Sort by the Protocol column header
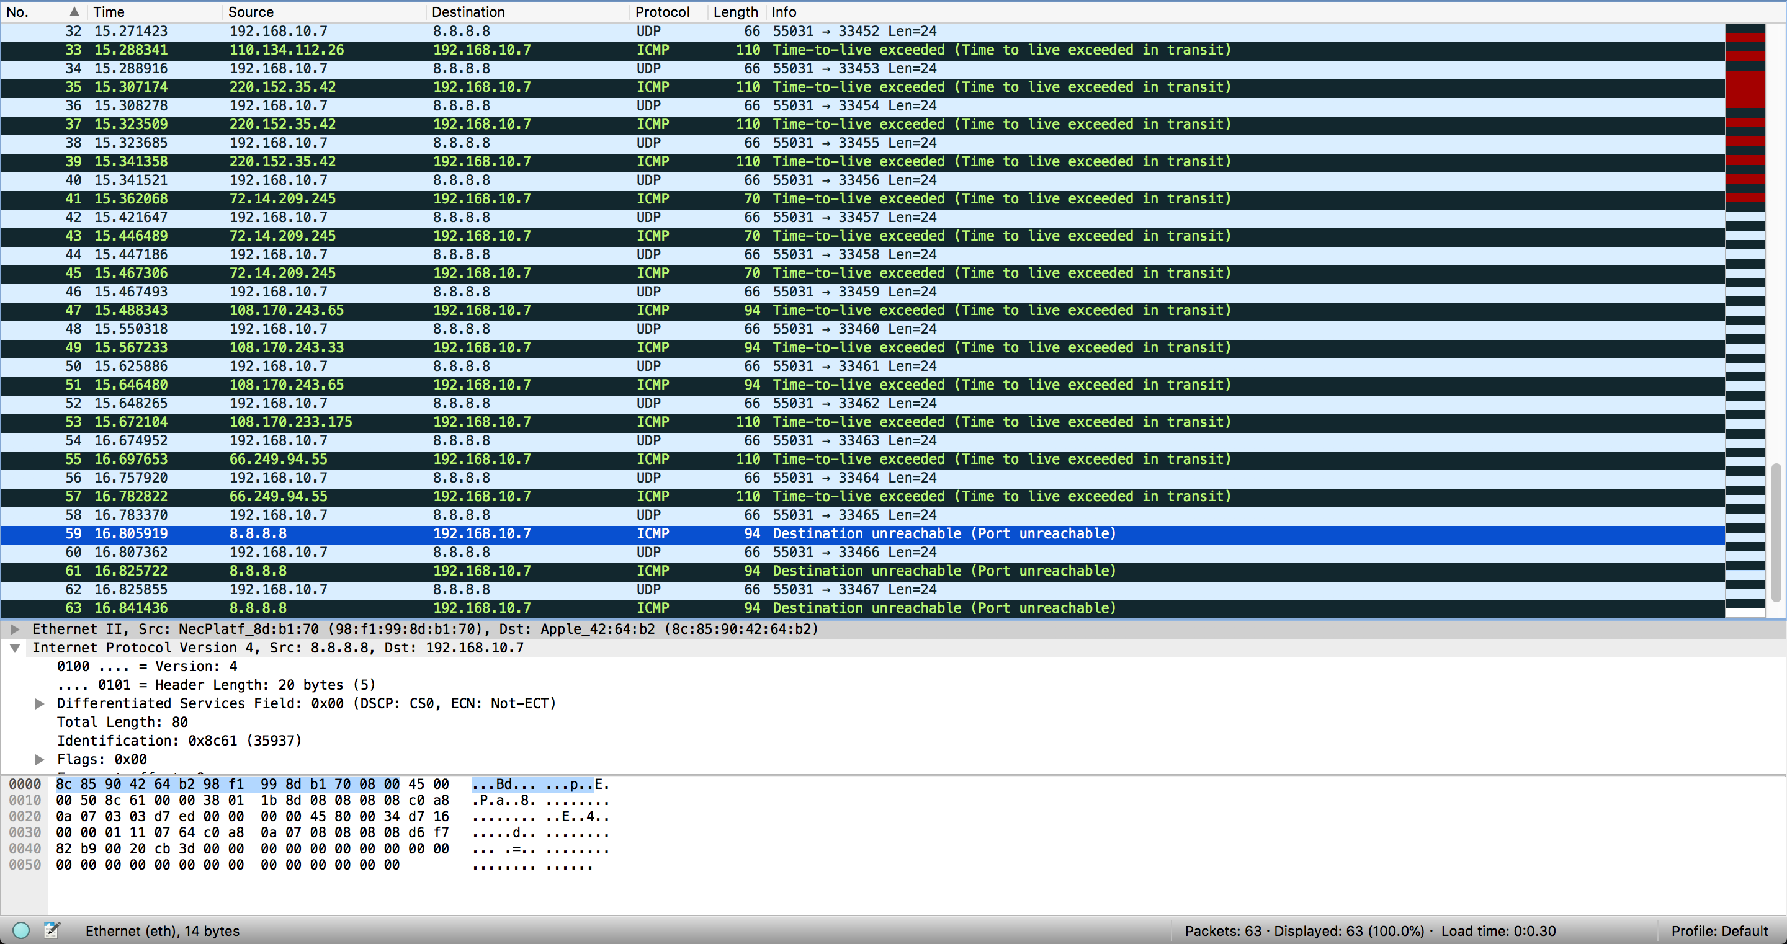The height and width of the screenshot is (944, 1787). pos(669,11)
